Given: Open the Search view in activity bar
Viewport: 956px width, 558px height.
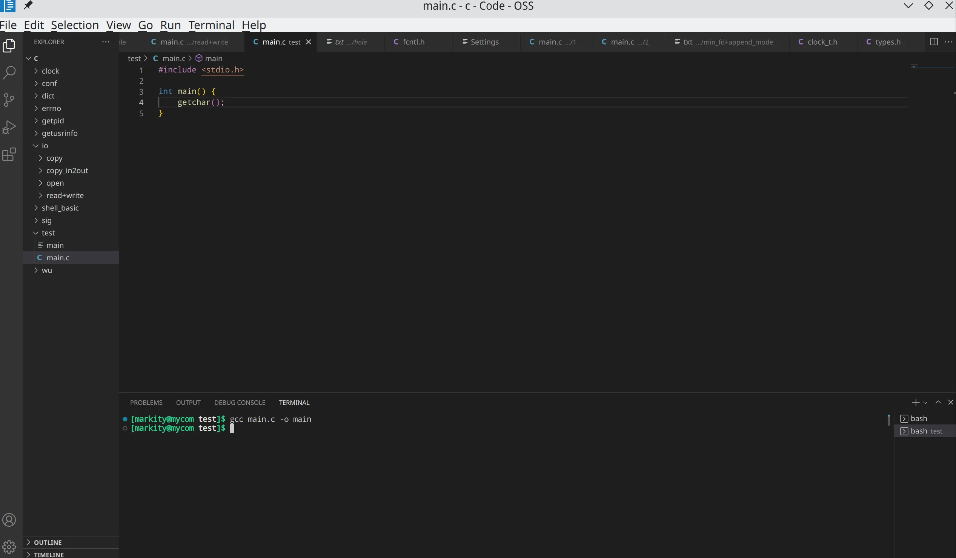Looking at the screenshot, I should tap(9, 72).
